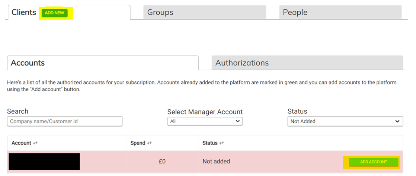Sort accounts using the Account column arrows
This screenshot has height=176, width=416.
click(35, 143)
